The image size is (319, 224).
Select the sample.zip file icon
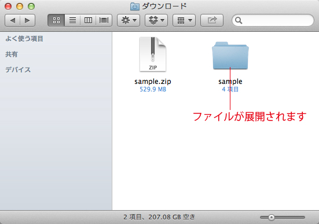(153, 54)
